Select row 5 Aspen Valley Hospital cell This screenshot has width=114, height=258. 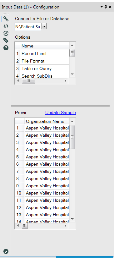[x=47, y=157]
